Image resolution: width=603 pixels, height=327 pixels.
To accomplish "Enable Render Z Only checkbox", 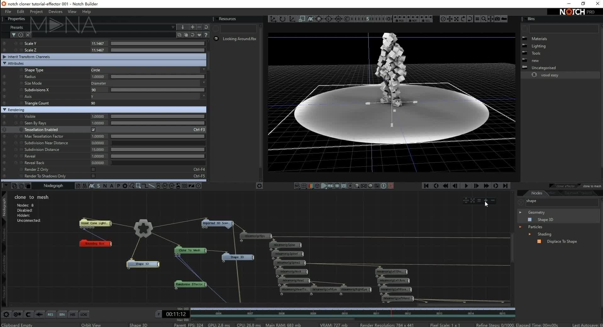I will 93,169.
